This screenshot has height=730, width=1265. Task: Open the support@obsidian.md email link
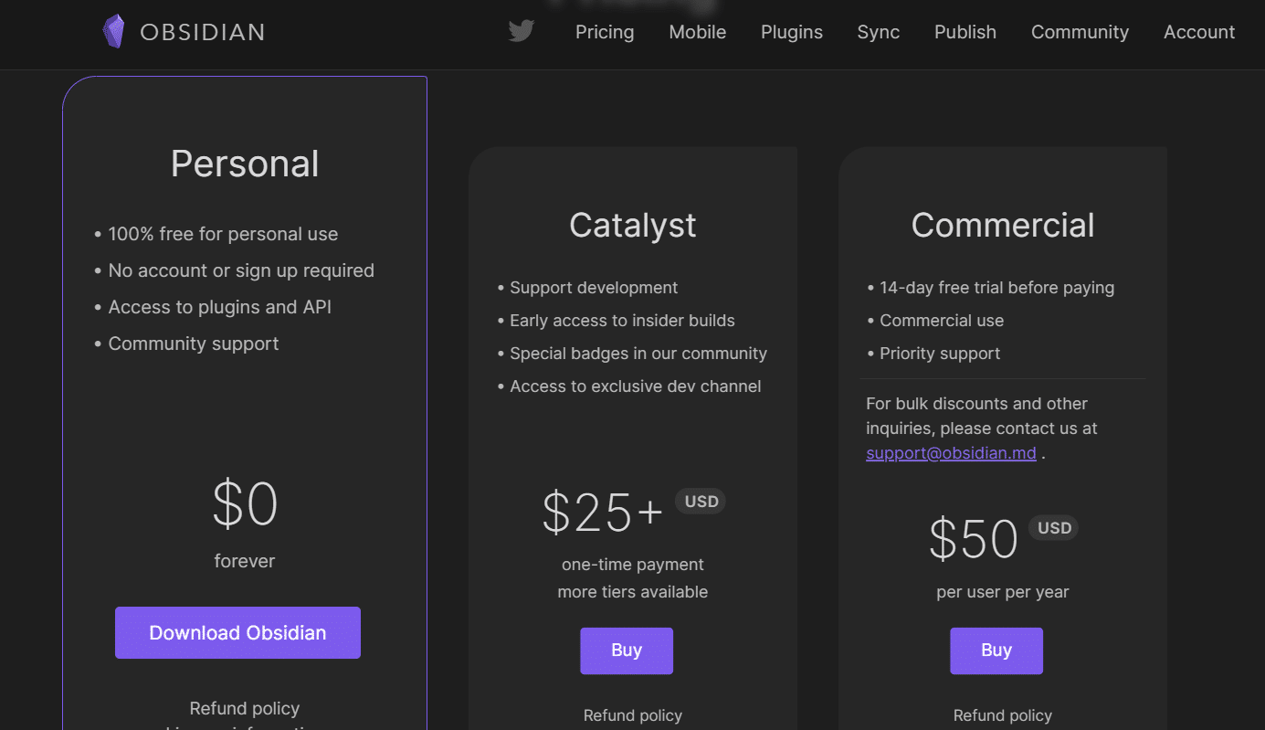pyautogui.click(x=951, y=452)
